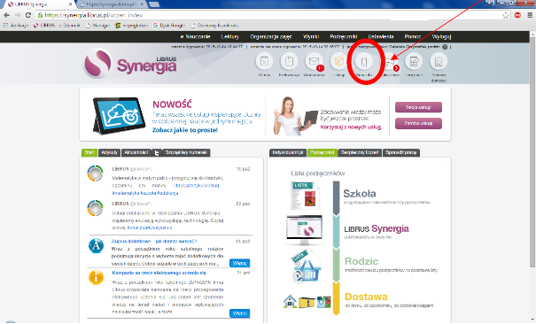
Task: Open the Zobacz jakie to proste! link
Action: tap(185, 130)
